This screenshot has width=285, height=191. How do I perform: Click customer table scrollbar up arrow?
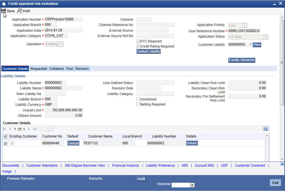(x=267, y=136)
